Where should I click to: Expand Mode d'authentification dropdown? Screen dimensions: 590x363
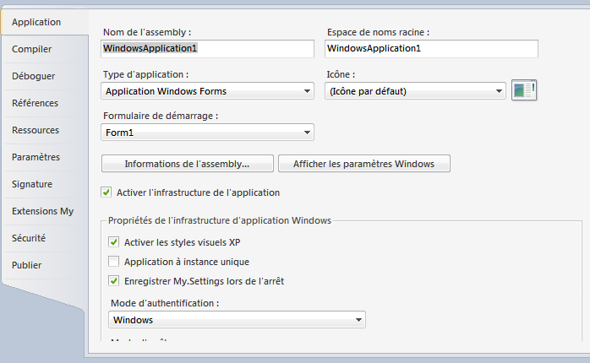pos(238,320)
